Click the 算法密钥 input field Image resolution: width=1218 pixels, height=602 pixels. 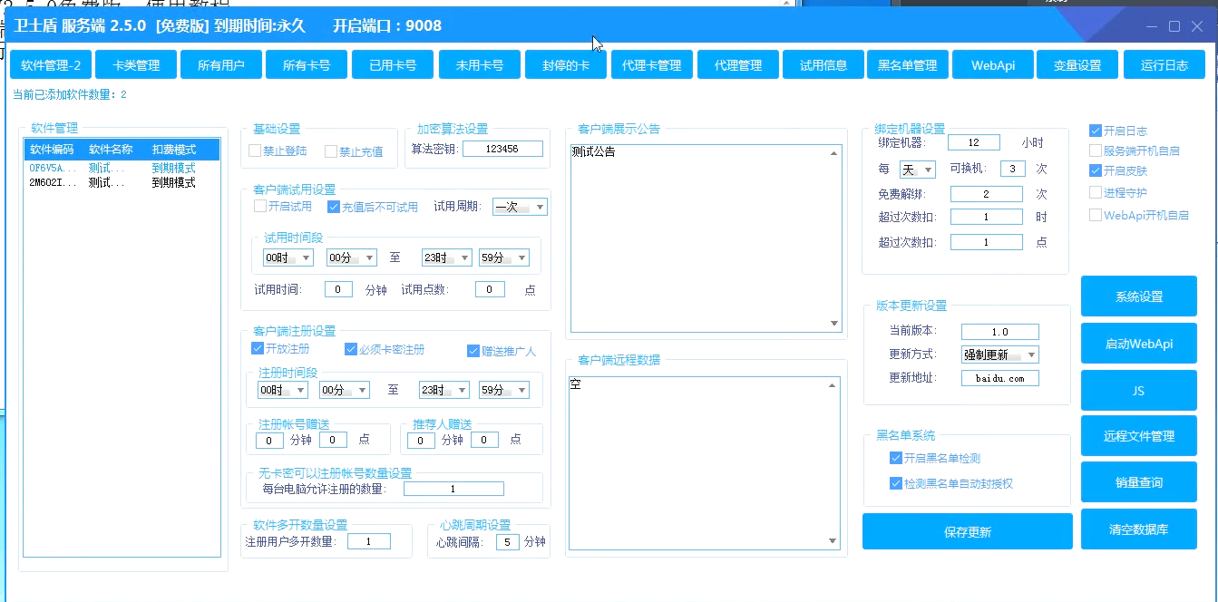(x=502, y=149)
